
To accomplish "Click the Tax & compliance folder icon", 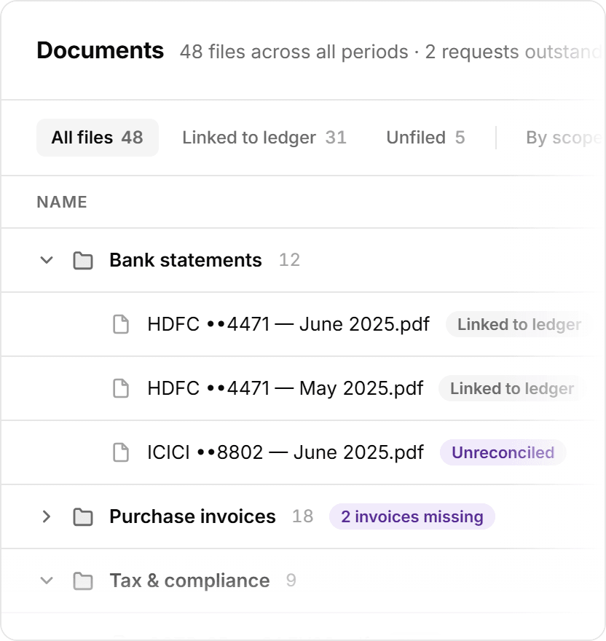I will 83,581.
